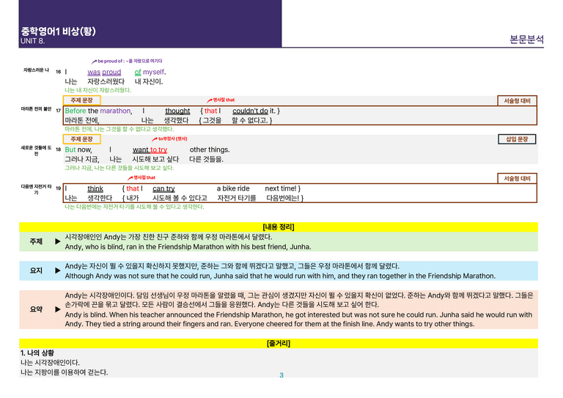Click sentence number 16
The image size is (563, 398).
pyautogui.click(x=58, y=72)
